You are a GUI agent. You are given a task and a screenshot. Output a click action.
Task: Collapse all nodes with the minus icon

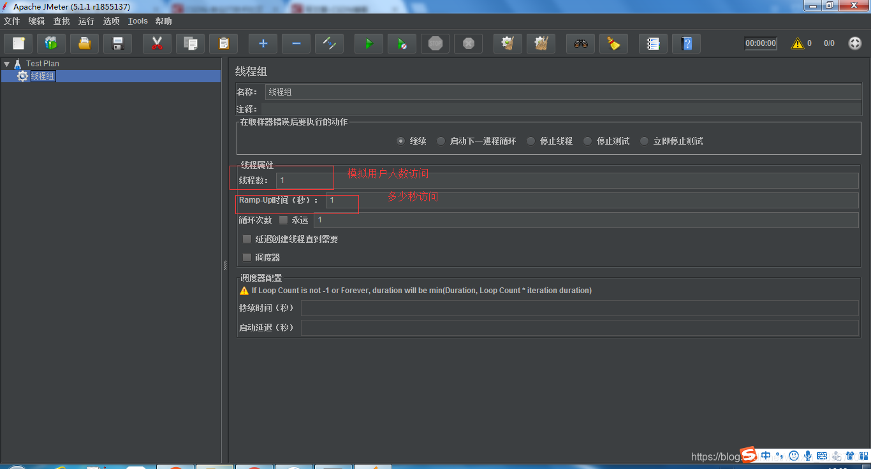tap(296, 43)
